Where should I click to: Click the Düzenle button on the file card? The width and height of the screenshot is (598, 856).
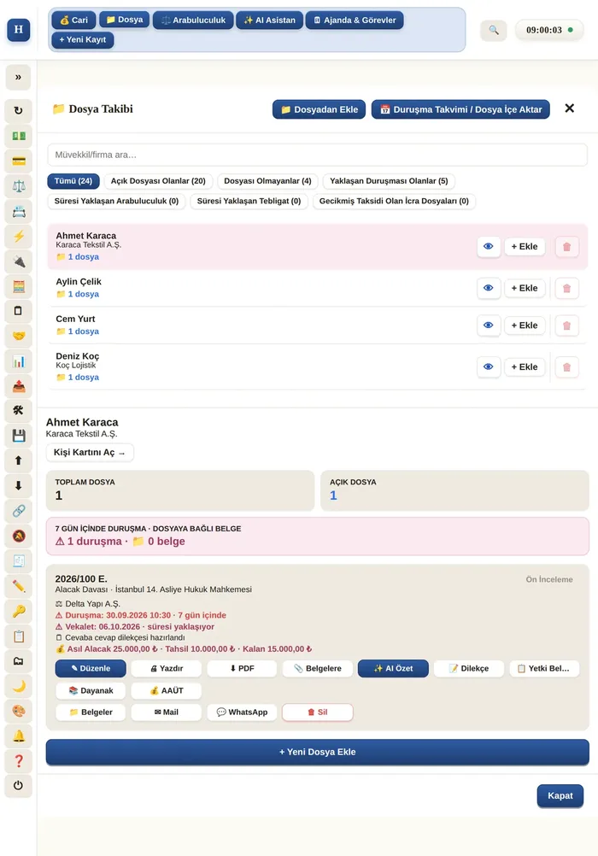click(91, 669)
